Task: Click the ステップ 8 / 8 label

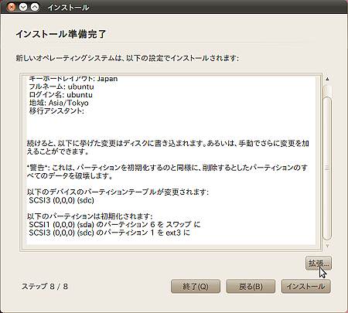Action: click(x=45, y=286)
